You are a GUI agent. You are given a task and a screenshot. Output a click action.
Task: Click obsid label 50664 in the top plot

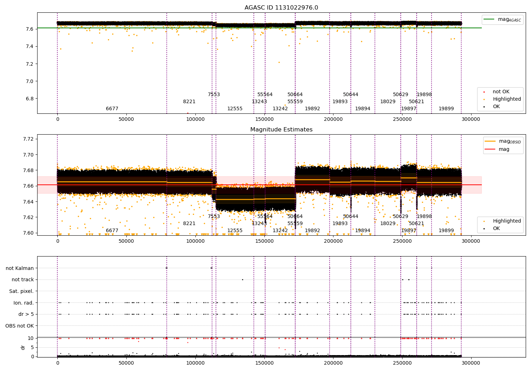click(295, 95)
